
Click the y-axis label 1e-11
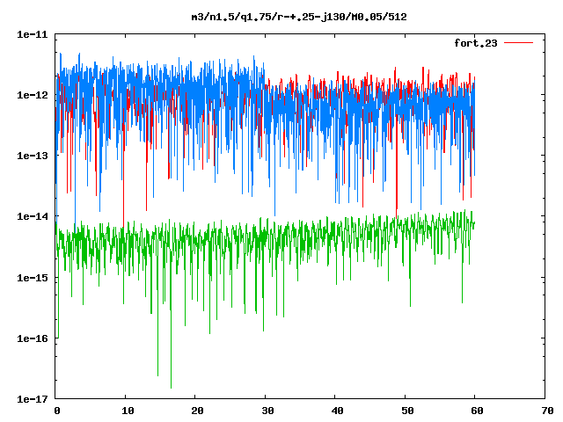(33, 34)
